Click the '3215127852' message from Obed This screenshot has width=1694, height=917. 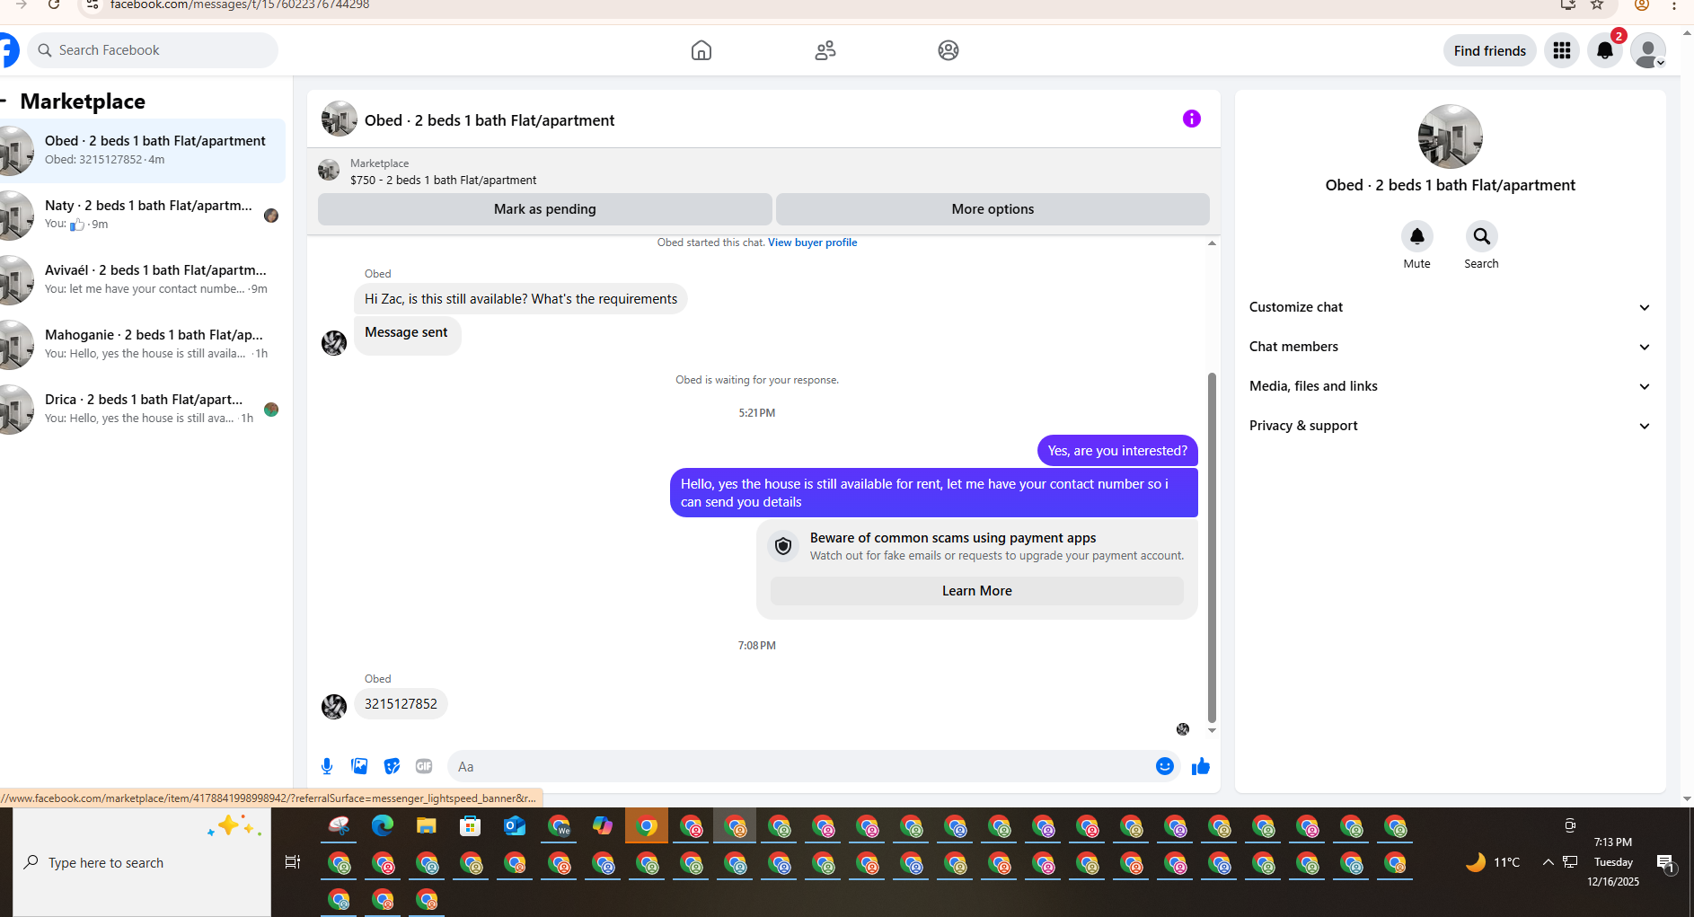[x=401, y=704]
